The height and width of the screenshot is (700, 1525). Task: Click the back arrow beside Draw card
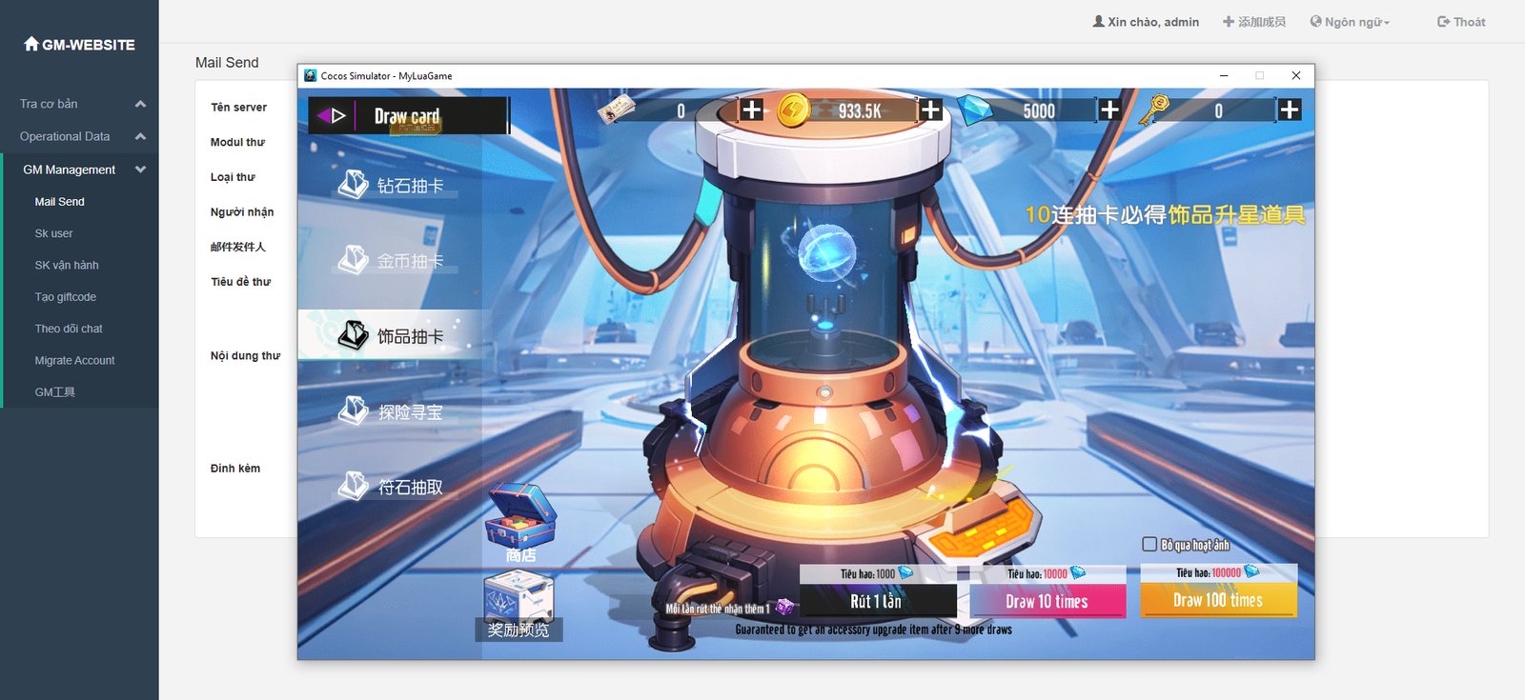332,116
